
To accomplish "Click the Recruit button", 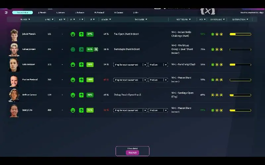I will pyautogui.click(x=132, y=153).
